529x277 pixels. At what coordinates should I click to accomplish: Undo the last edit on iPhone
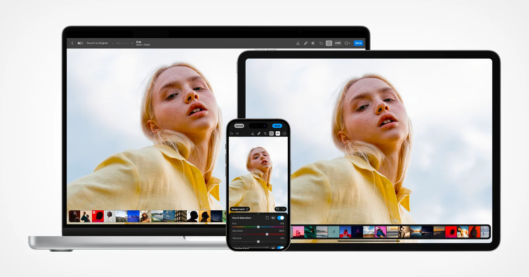coord(231,134)
